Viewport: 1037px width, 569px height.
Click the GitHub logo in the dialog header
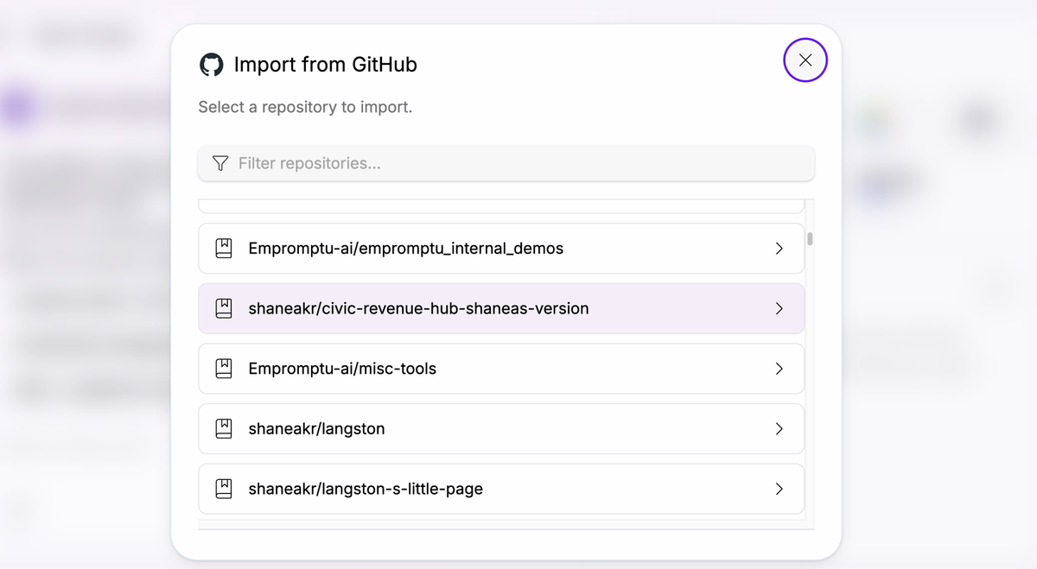point(212,65)
